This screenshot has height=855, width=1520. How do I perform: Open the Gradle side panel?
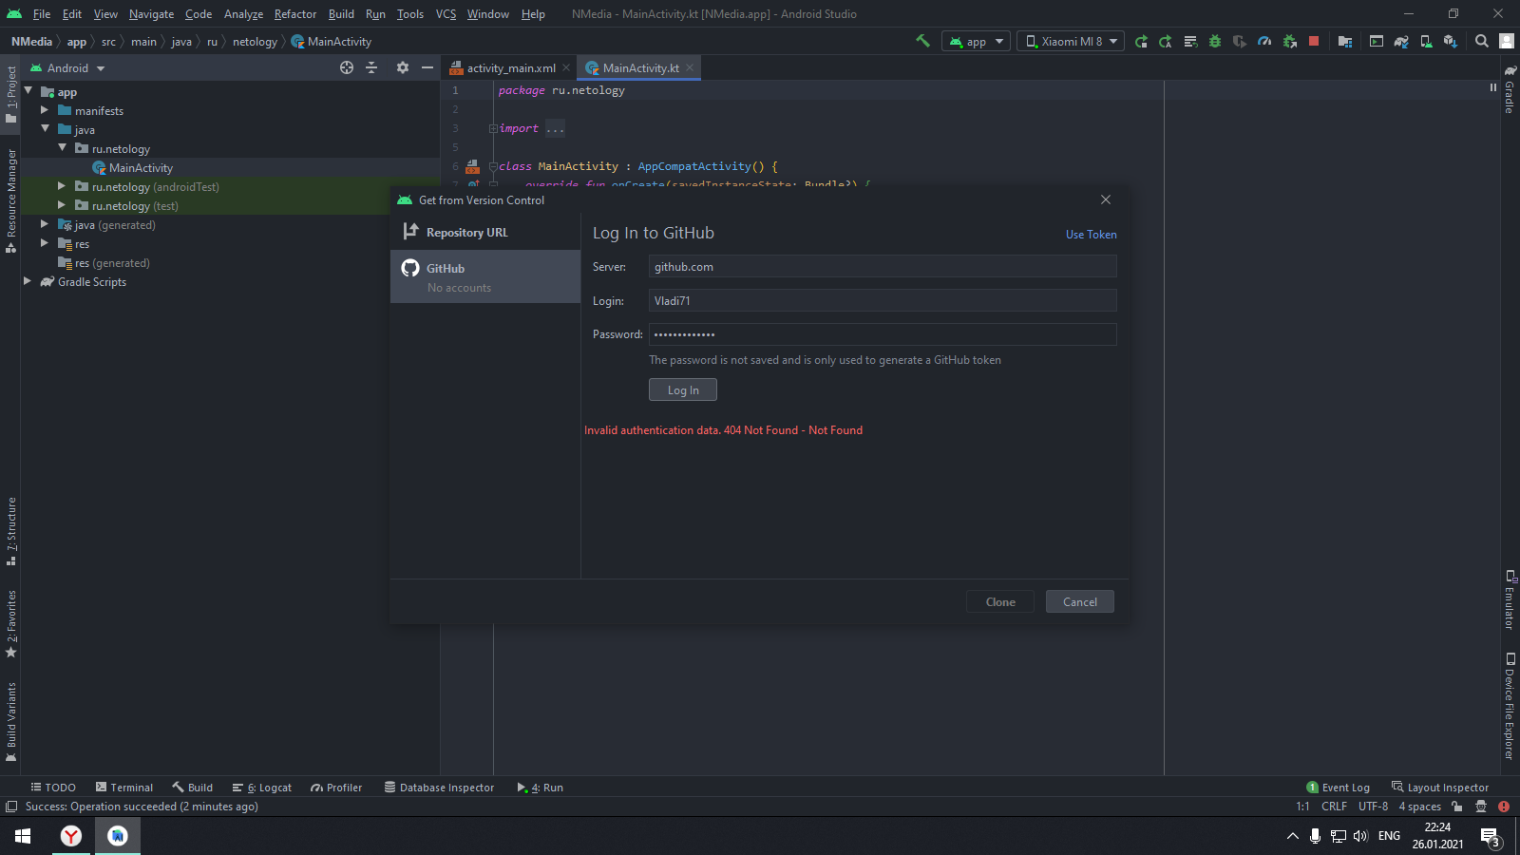click(x=1510, y=90)
